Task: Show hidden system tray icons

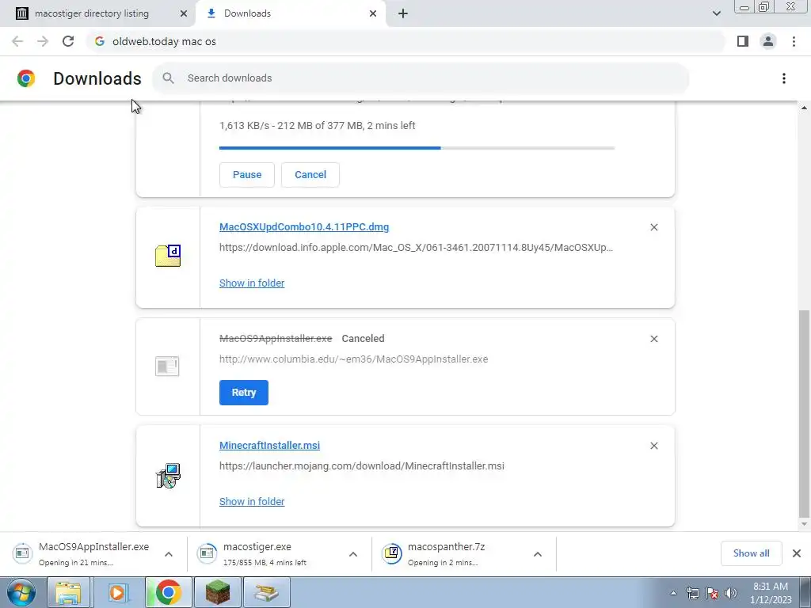Action: [x=673, y=593]
